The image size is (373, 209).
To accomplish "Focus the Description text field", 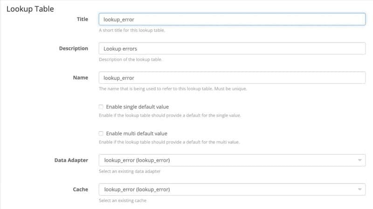I will [x=232, y=49].
